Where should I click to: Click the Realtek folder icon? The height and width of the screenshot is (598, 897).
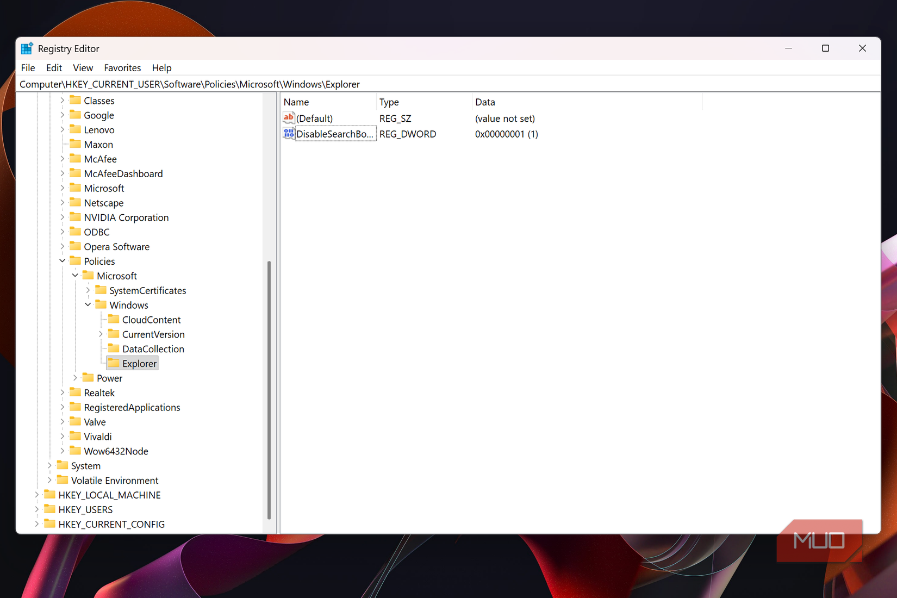[76, 393]
